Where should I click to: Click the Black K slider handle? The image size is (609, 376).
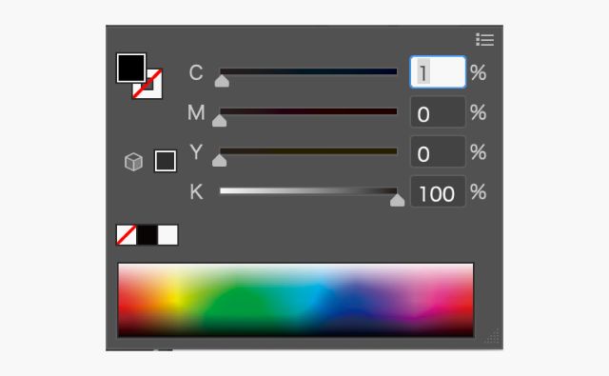click(398, 200)
